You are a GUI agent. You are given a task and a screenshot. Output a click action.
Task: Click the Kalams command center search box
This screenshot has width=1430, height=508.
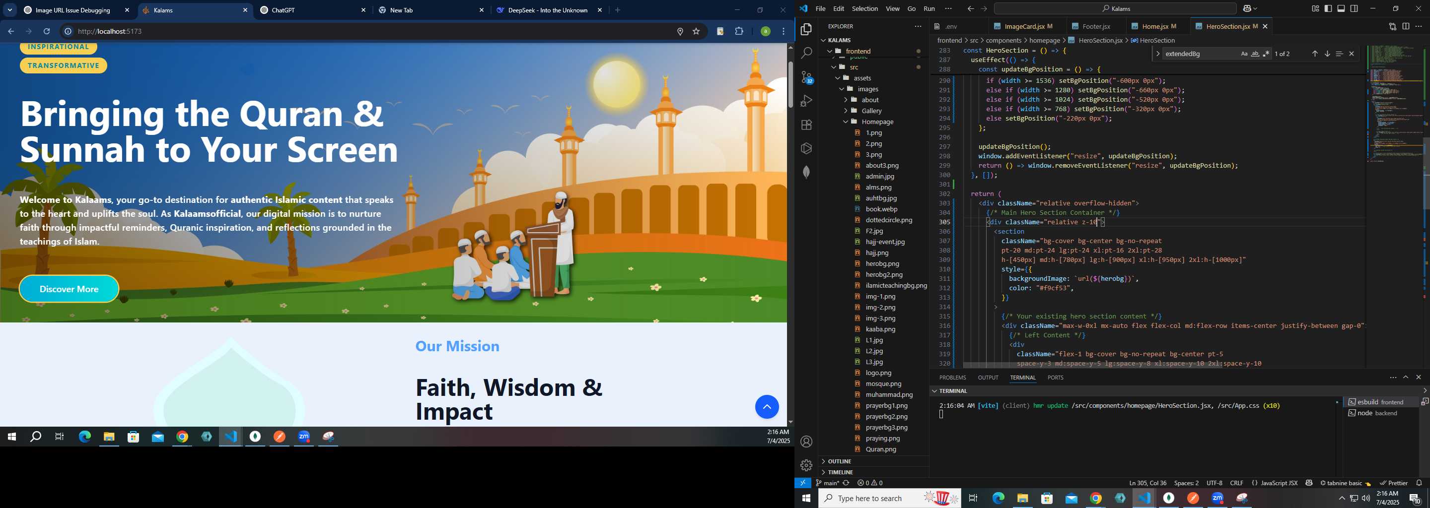[1115, 9]
